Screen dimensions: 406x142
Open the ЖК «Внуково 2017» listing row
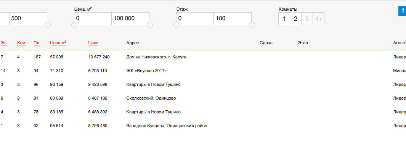pyautogui.click(x=203, y=71)
